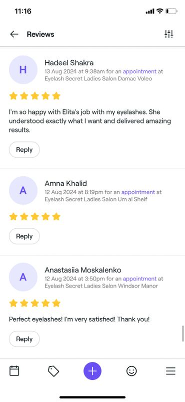The image size is (185, 402).
Task: Open Anastasiia Moskalenko's appointment link
Action: coord(139,279)
